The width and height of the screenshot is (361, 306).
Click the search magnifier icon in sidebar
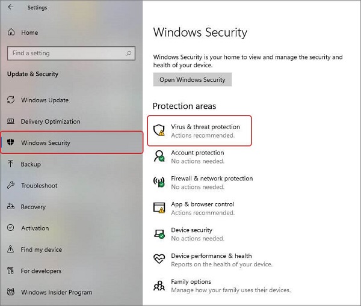[x=130, y=53]
